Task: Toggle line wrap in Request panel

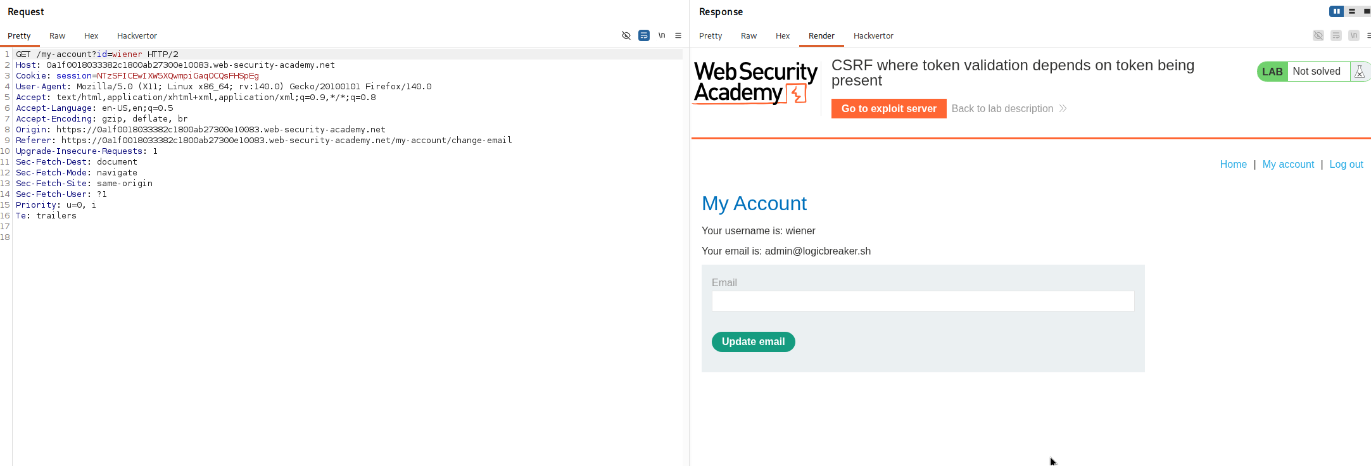Action: pyautogui.click(x=644, y=35)
